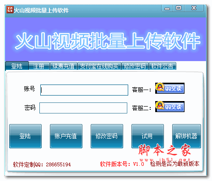Select the 续费充值 tab

coord(64,66)
